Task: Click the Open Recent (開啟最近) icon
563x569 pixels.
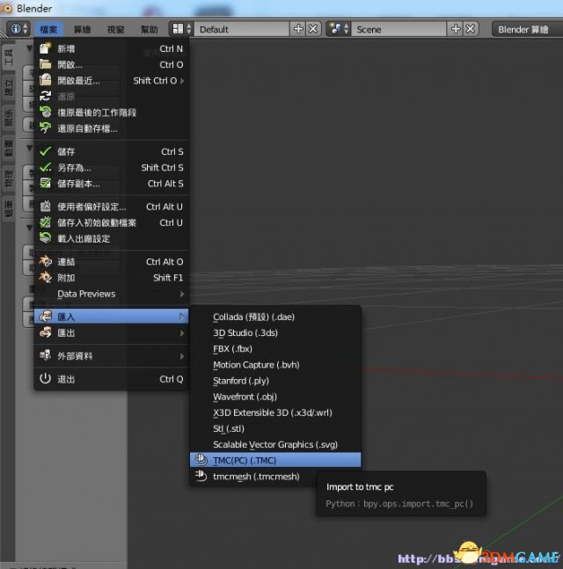Action: coord(46,80)
